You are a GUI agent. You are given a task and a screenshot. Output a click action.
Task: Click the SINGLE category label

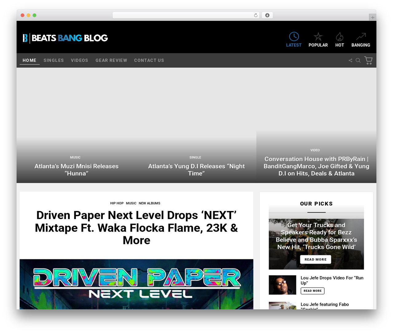click(195, 157)
